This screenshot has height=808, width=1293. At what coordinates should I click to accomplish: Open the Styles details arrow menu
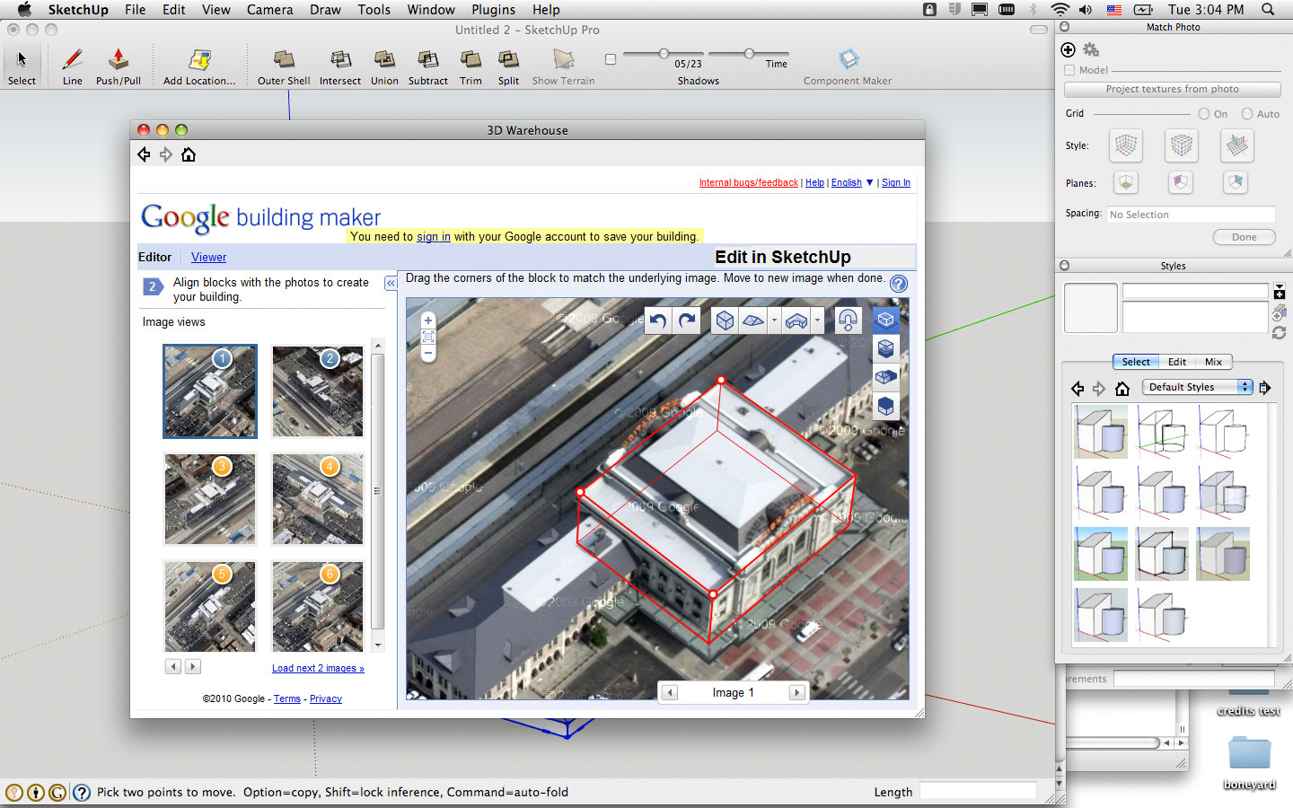[1265, 388]
